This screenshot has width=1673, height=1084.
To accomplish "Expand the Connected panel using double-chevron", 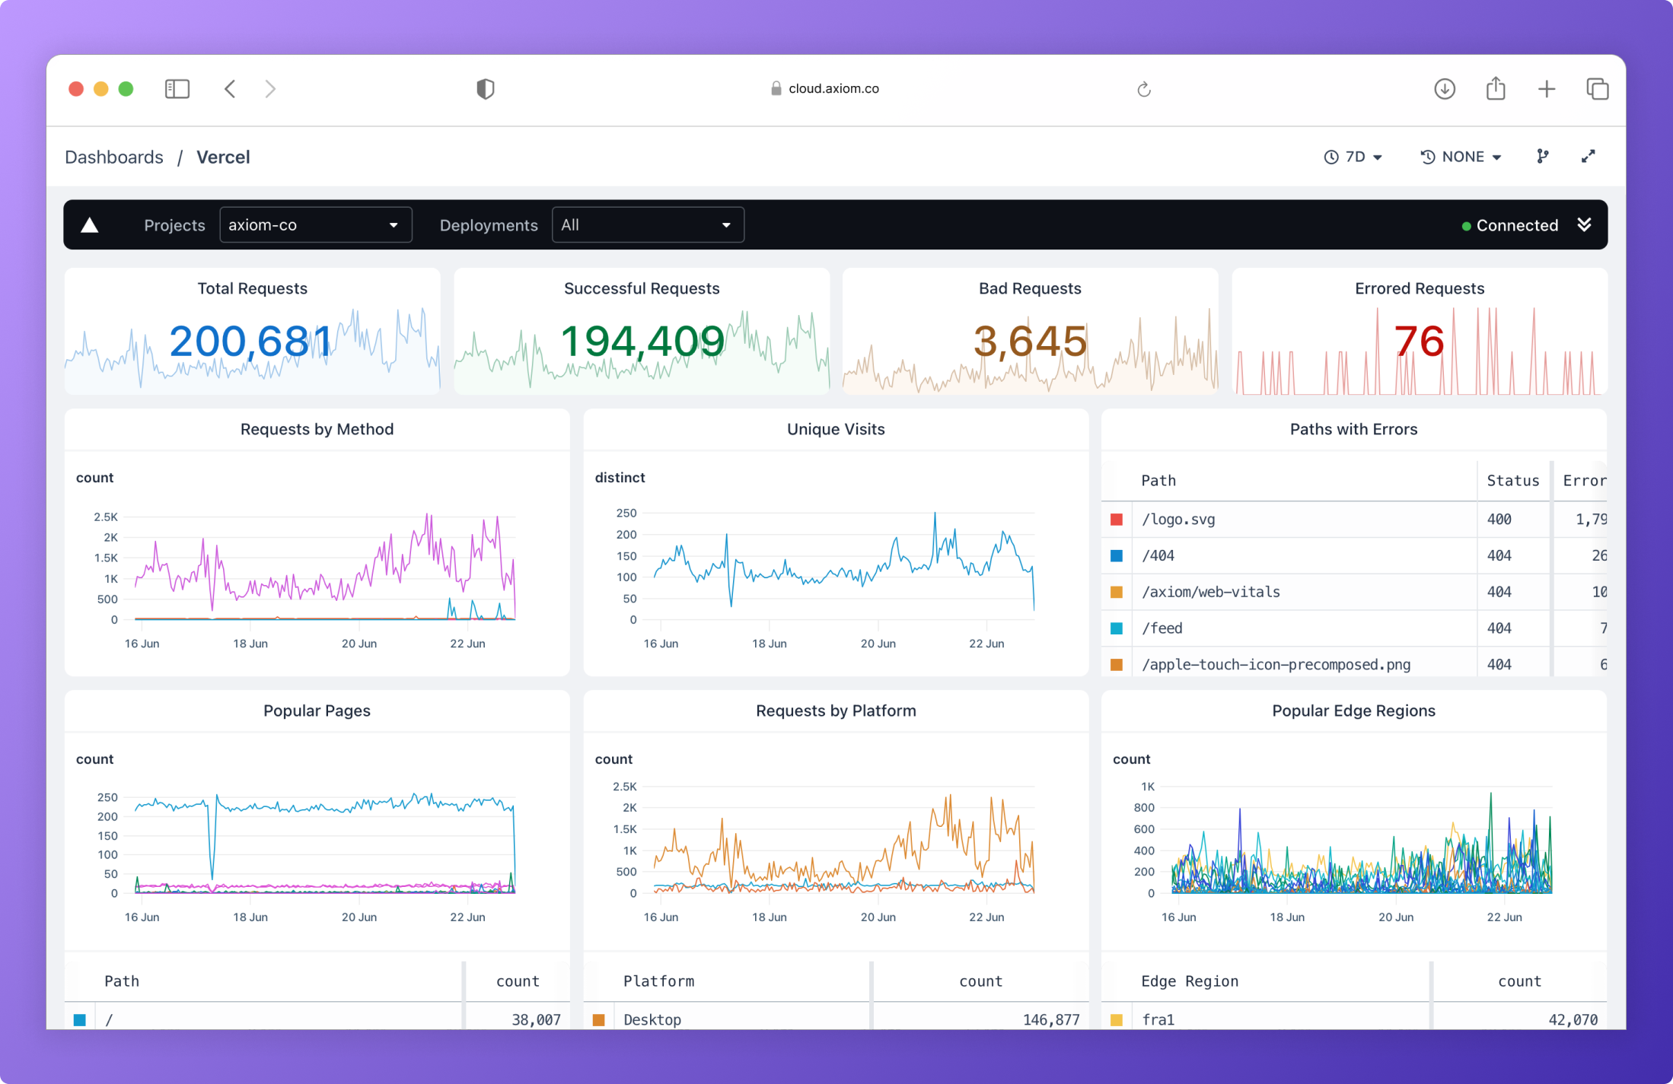I will pos(1585,224).
